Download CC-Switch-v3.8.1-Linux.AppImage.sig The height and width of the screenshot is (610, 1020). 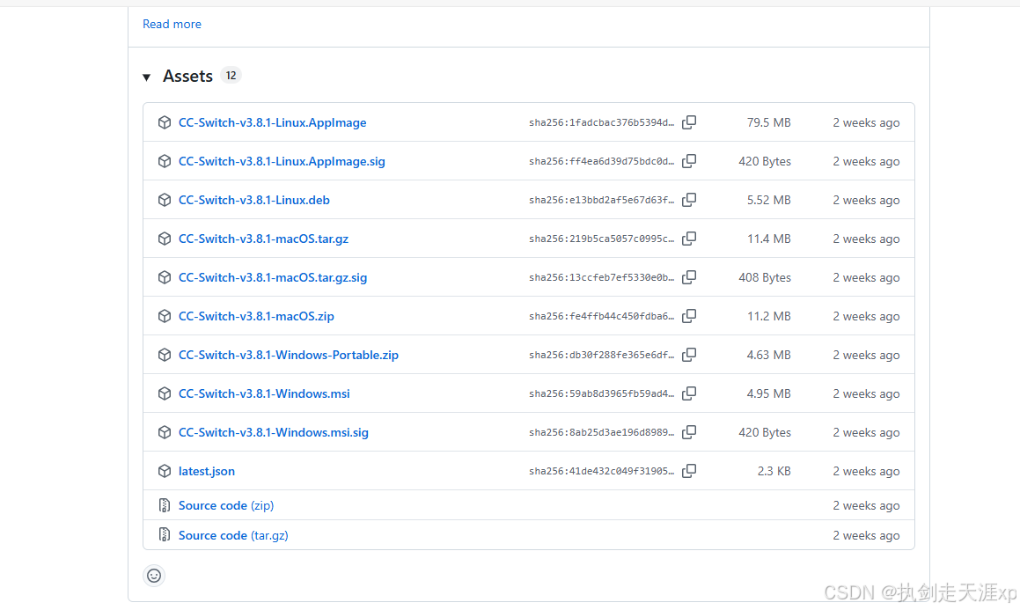coord(282,161)
